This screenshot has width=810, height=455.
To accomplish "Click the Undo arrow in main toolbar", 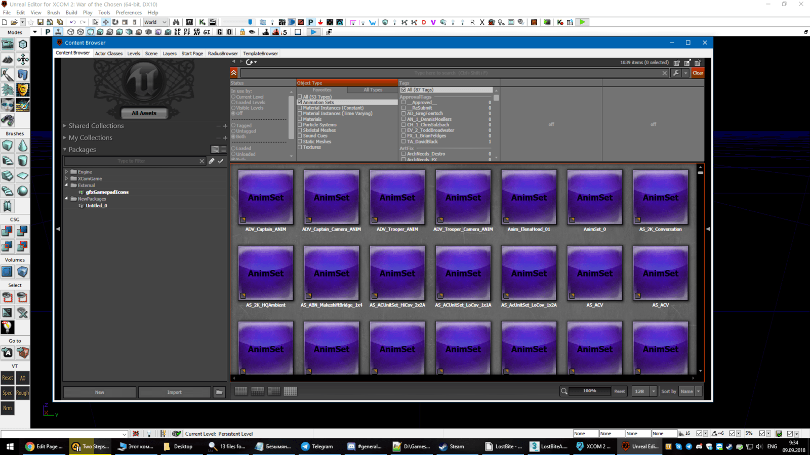I will (x=73, y=22).
